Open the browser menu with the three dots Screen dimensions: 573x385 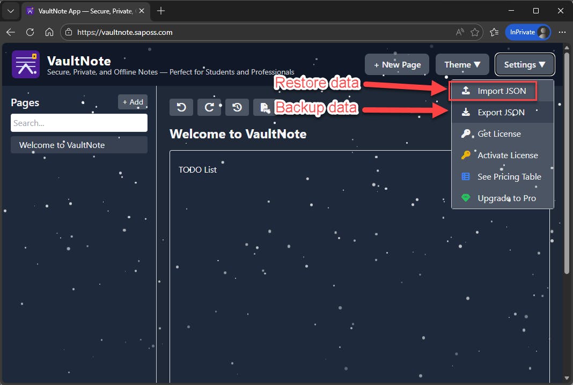coord(562,32)
